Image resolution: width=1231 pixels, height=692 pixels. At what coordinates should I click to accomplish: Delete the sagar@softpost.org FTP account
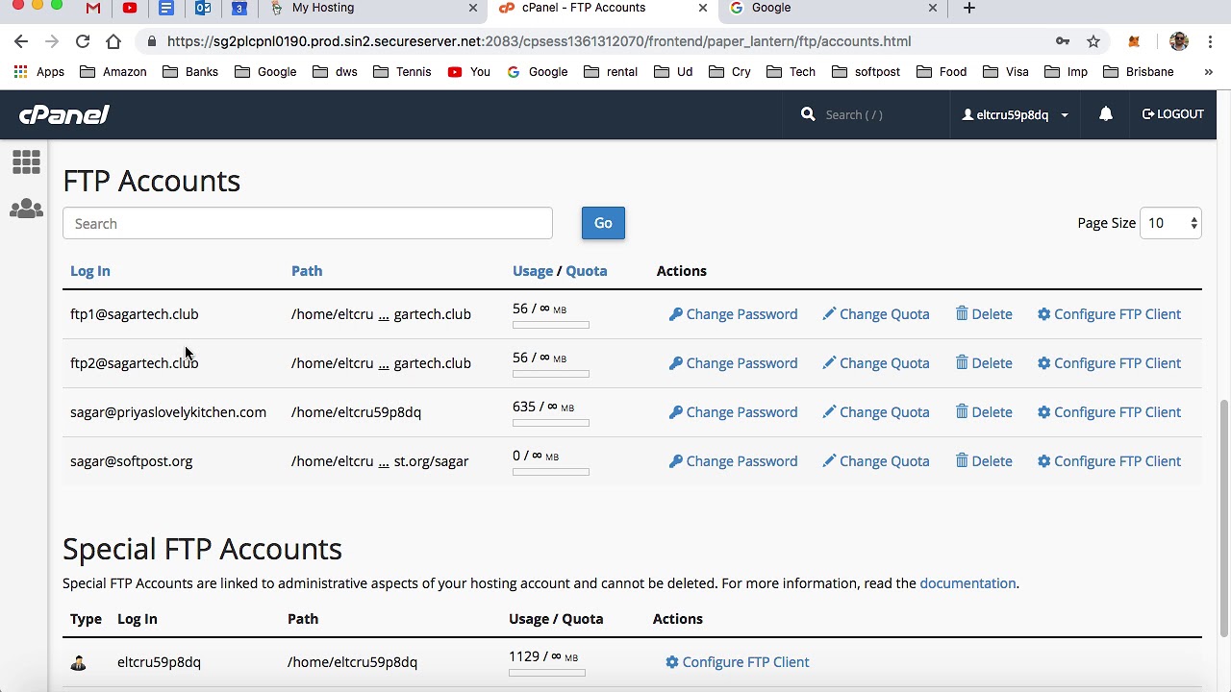click(983, 461)
